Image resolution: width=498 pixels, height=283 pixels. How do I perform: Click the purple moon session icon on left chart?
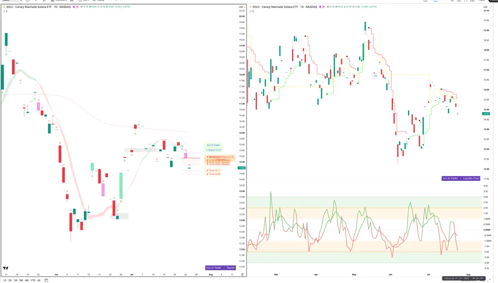74,7
